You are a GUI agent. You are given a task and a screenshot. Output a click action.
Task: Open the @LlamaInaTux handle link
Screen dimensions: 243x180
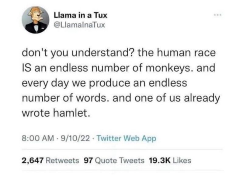click(x=79, y=25)
